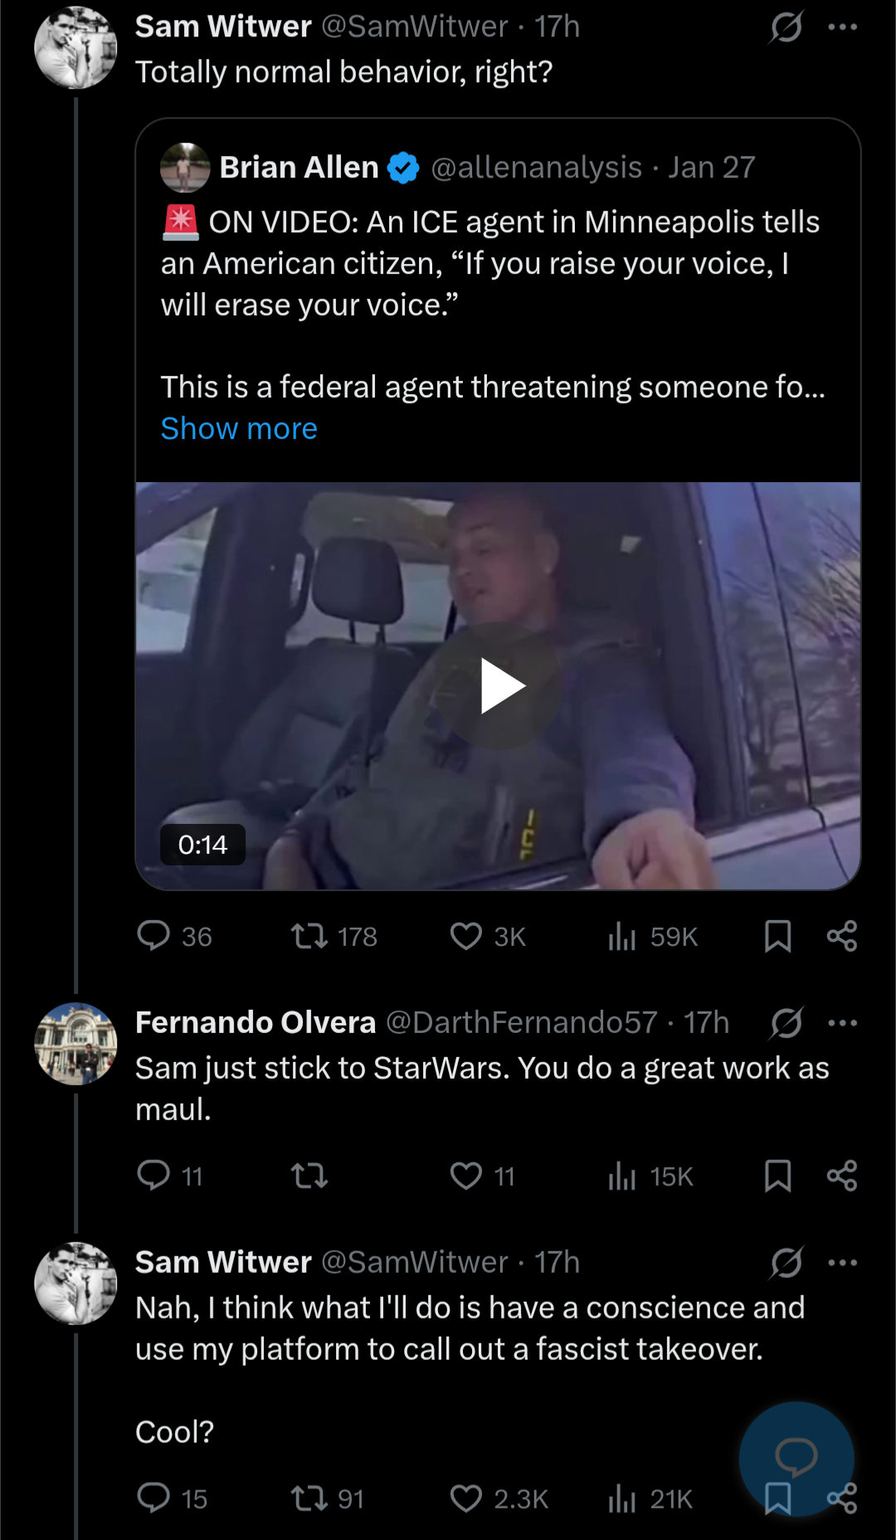Image resolution: width=896 pixels, height=1540 pixels.
Task: Like Fernando Olvera's reply
Action: pos(466,1176)
